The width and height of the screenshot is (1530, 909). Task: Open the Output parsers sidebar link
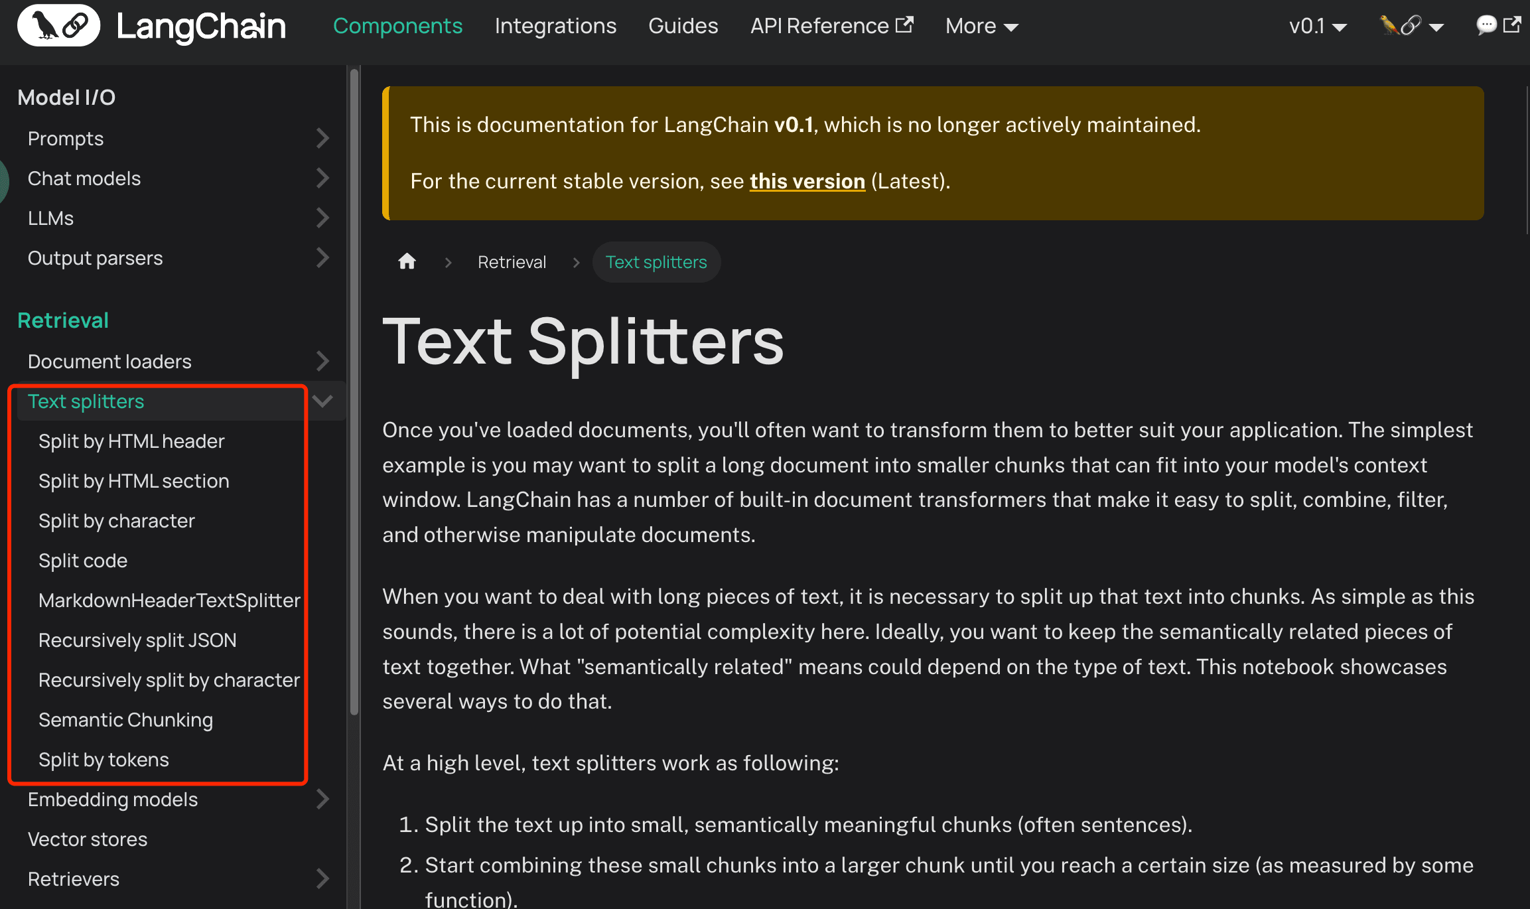point(95,257)
